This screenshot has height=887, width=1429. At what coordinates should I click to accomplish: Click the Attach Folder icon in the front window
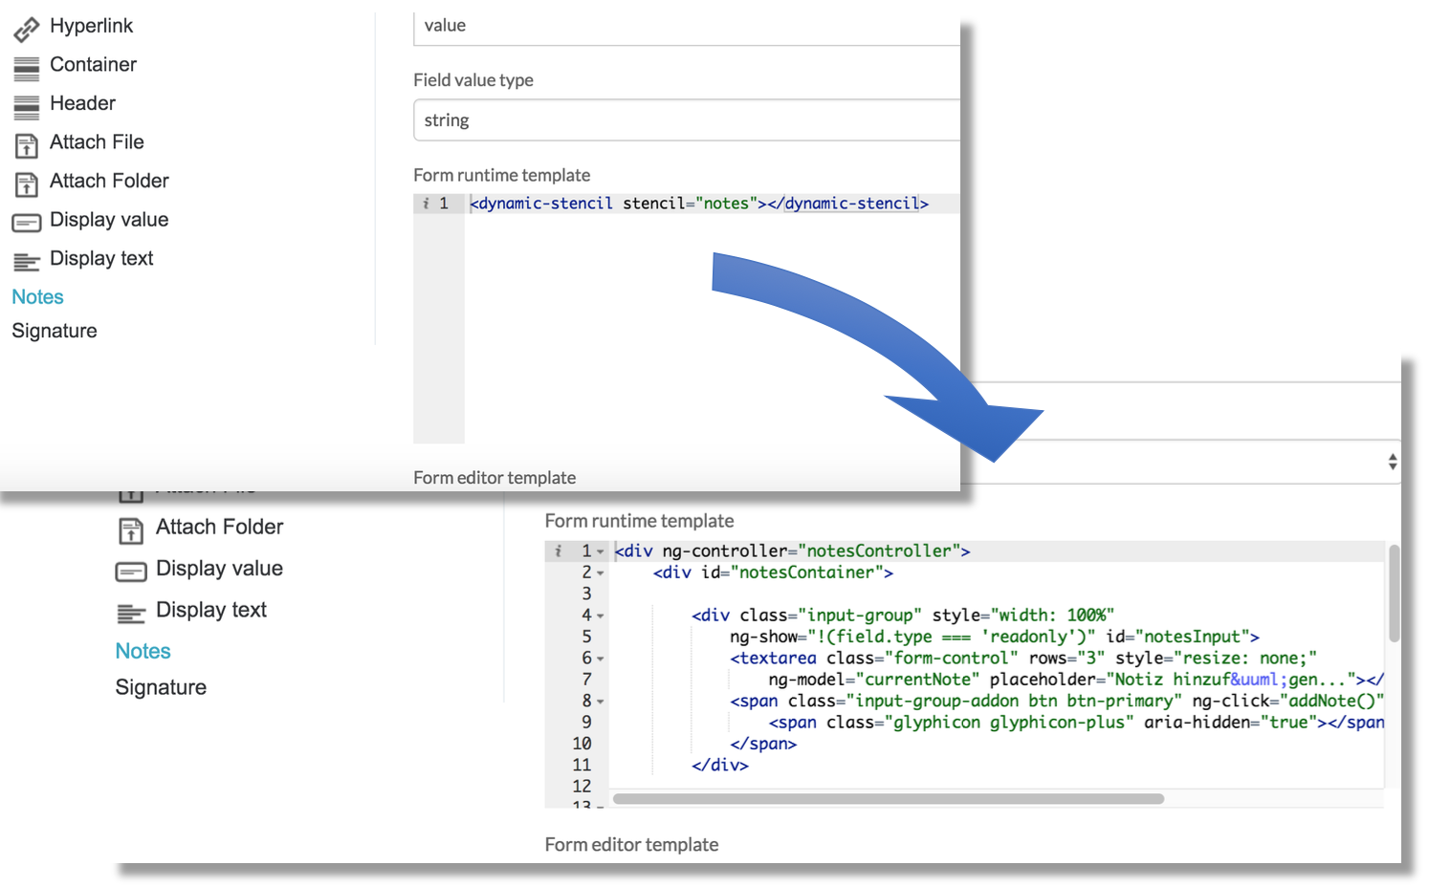coord(26,184)
